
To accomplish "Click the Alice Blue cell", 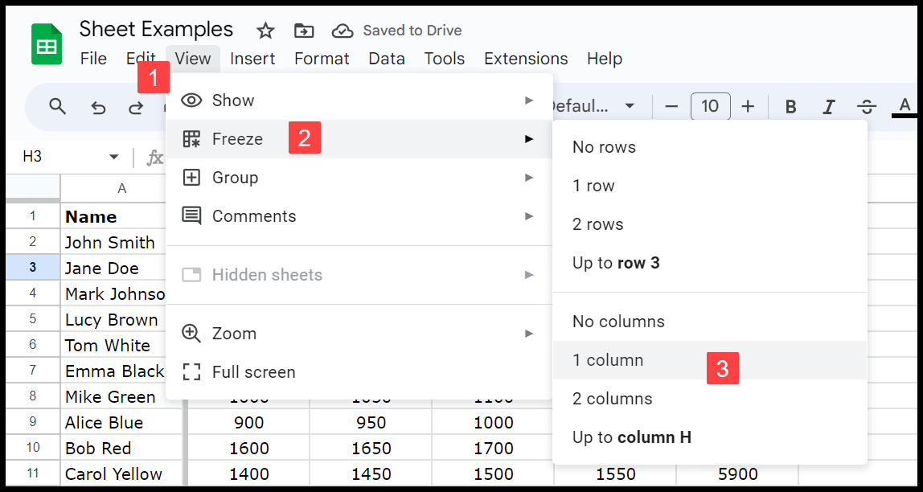I will pos(122,423).
